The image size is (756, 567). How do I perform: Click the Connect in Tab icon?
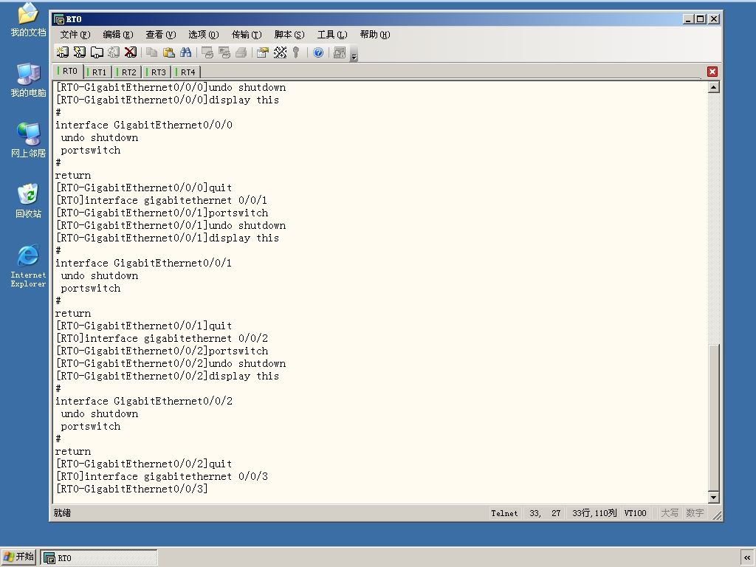(x=97, y=52)
